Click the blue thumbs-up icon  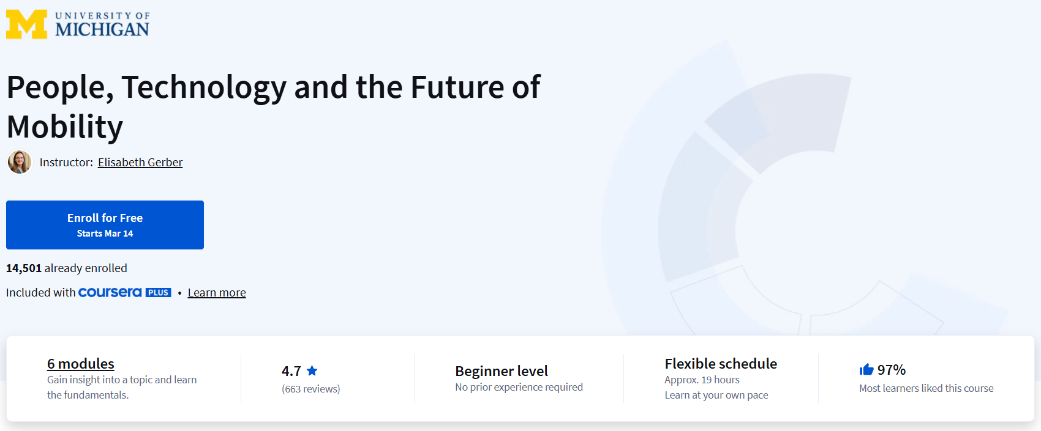point(866,370)
